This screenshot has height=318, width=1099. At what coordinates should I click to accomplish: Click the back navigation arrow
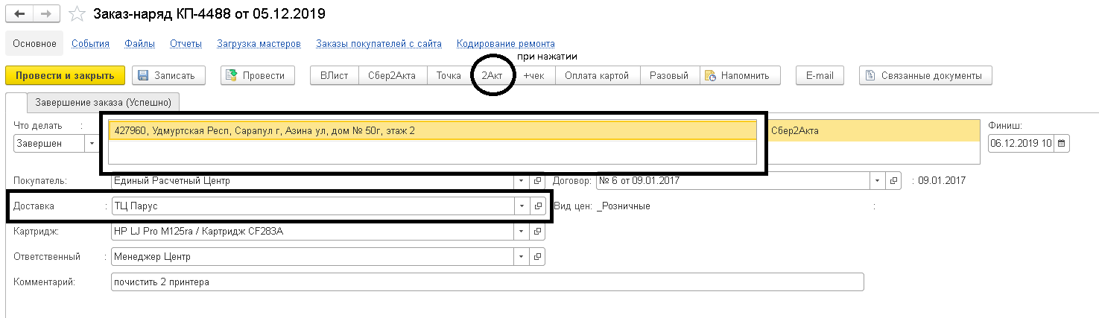click(x=20, y=15)
